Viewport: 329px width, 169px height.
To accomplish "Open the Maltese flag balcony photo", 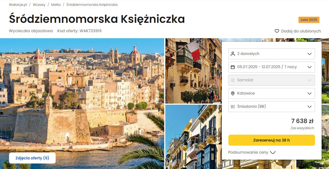I will 193,71.
